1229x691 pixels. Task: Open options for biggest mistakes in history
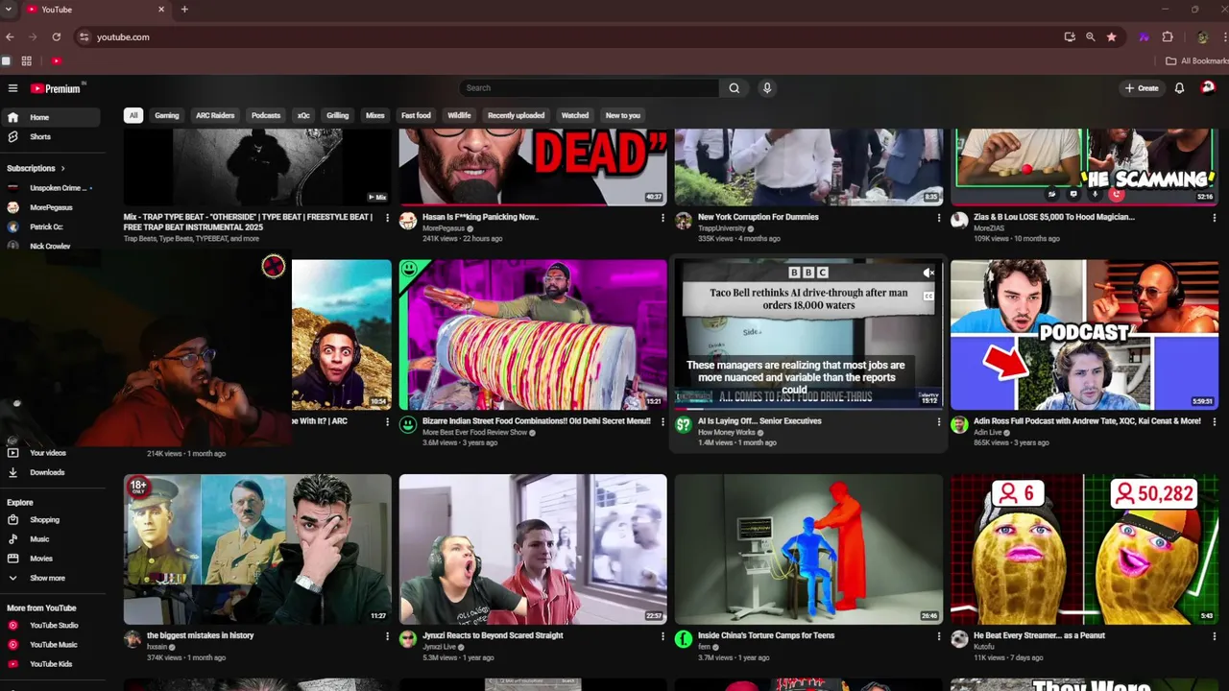coord(387,636)
